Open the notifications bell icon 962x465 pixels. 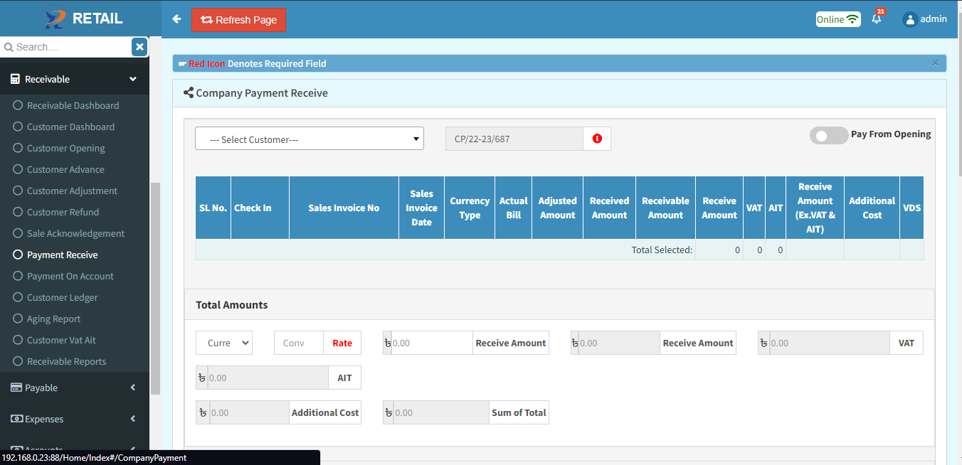pyautogui.click(x=876, y=19)
